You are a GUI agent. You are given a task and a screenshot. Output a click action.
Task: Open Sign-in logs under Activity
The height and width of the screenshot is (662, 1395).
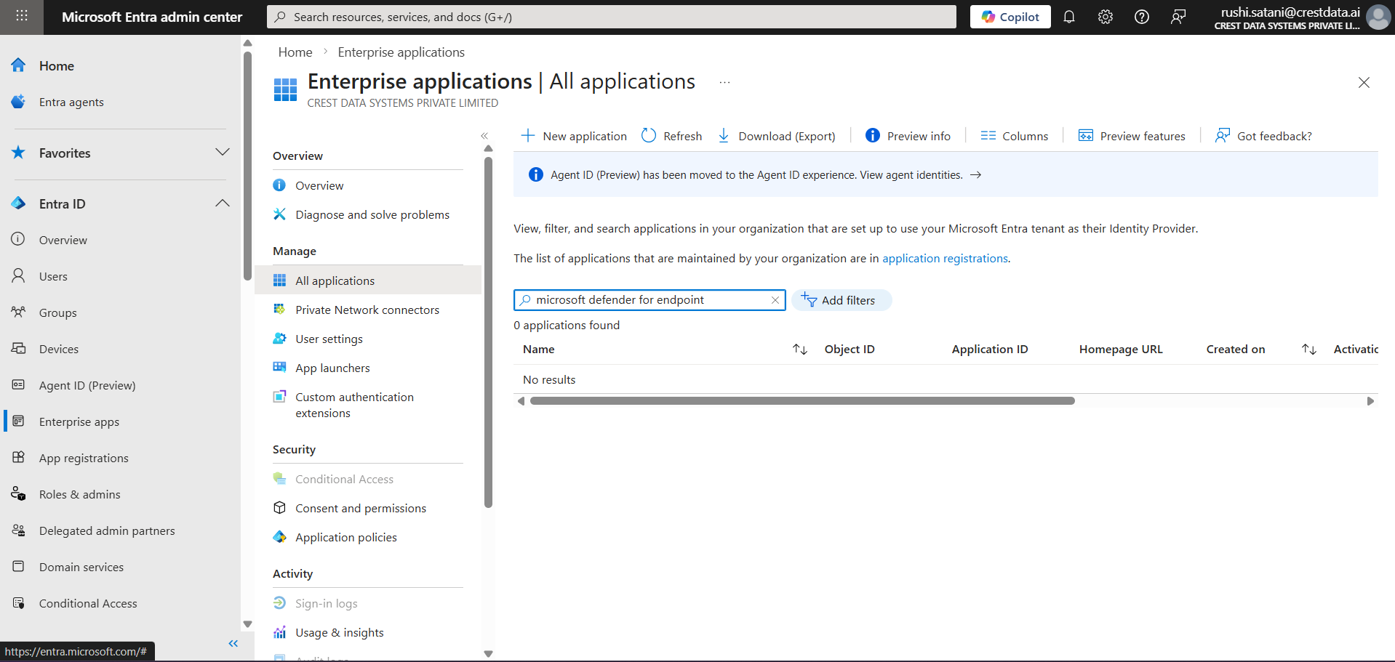pyautogui.click(x=327, y=604)
